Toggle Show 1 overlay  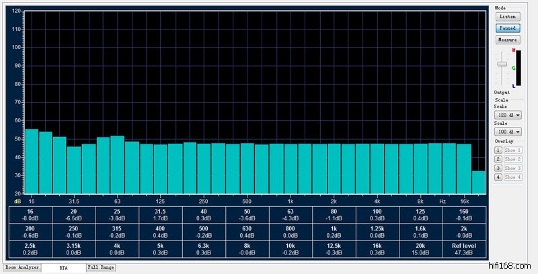pos(513,150)
